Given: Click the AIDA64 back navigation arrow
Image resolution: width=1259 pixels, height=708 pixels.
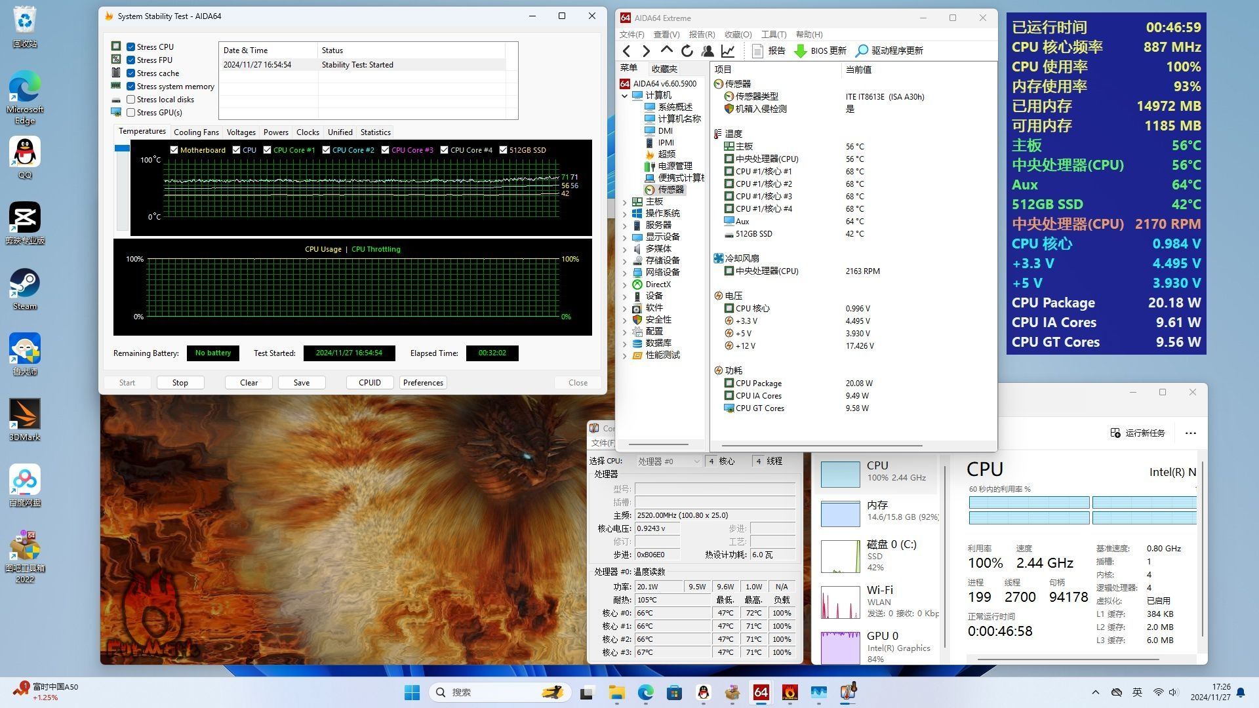Looking at the screenshot, I should [x=627, y=50].
